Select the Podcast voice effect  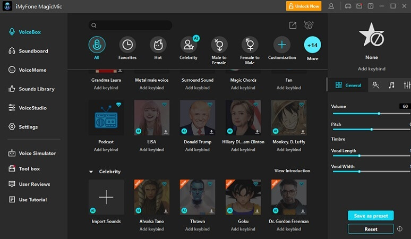106,118
